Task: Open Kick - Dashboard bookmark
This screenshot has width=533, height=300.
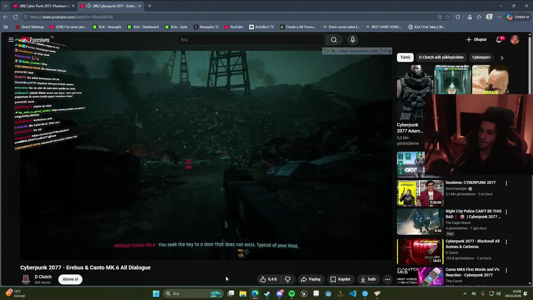Action: pos(143,27)
